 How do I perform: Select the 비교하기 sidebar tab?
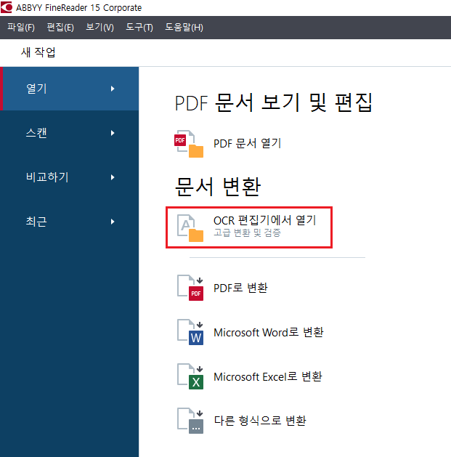pos(69,177)
